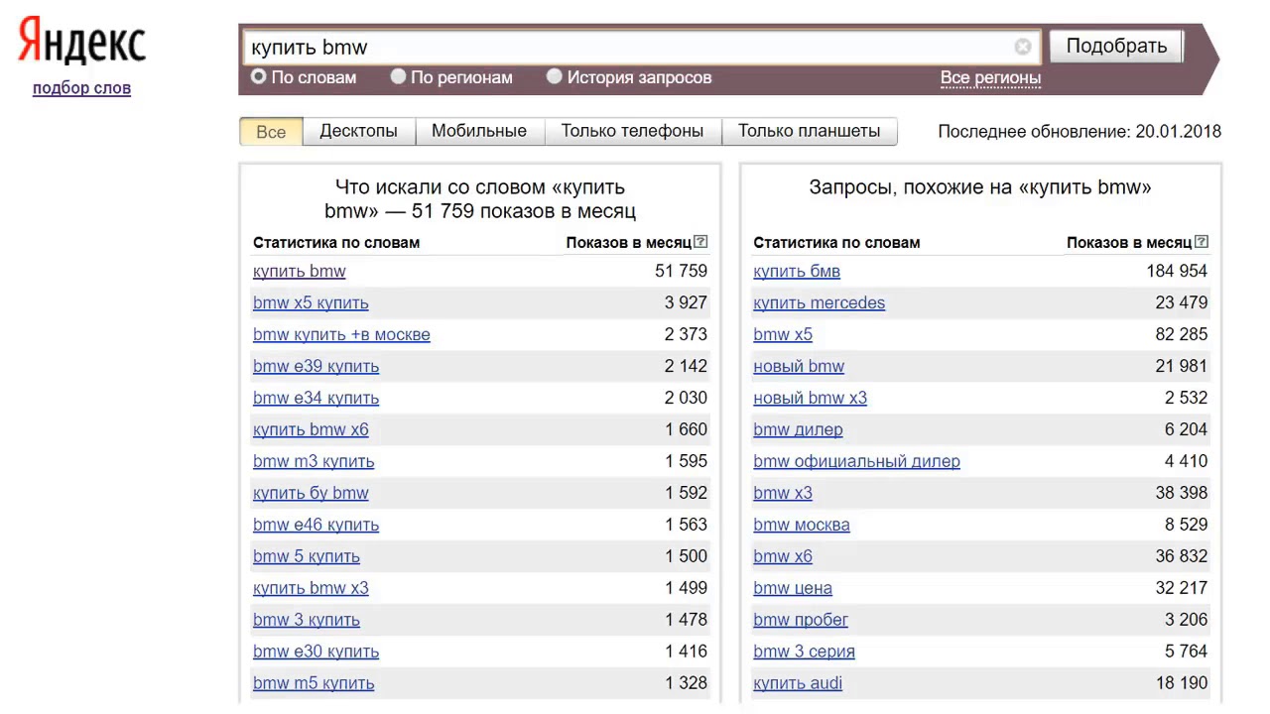Open the 'купить bmw x3' link
This screenshot has width=1270, height=714.
[x=311, y=588]
